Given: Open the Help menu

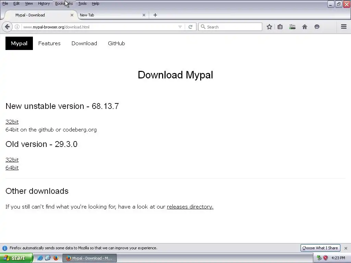Looking at the screenshot, I should [96, 3].
